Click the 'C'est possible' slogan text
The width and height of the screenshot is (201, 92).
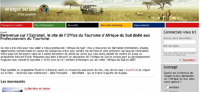27,14
